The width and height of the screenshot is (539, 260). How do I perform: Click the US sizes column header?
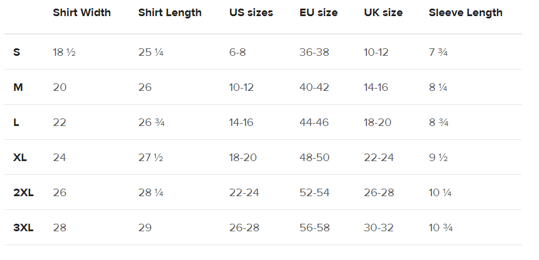pyautogui.click(x=251, y=13)
